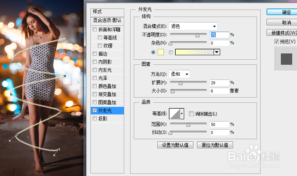
Task: Click the 抖动 slider handle
Action: click(171, 133)
